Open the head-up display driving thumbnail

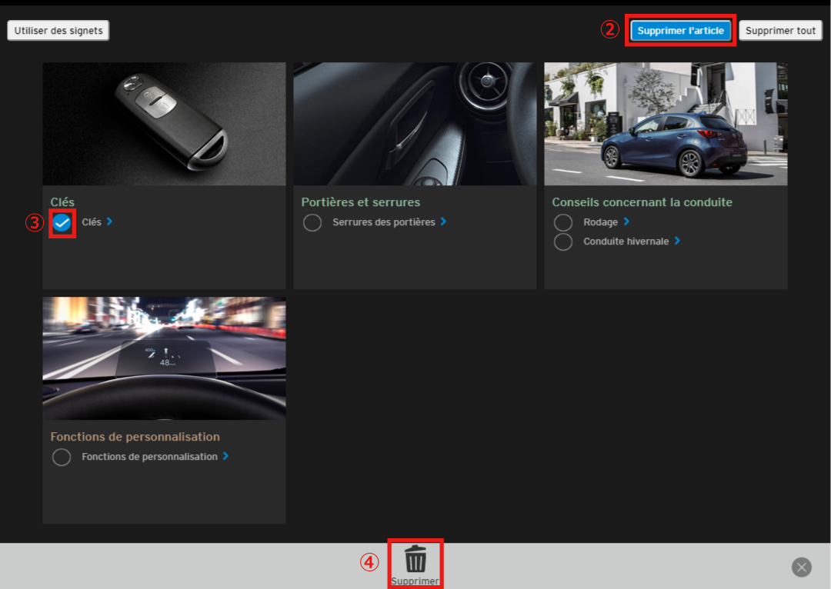[164, 358]
